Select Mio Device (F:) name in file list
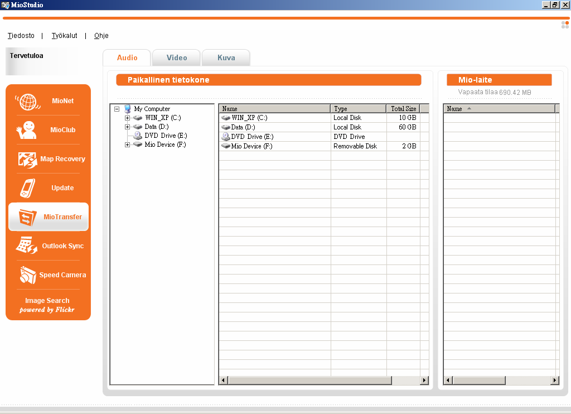Screen dimensions: 571x414 click(x=251, y=146)
